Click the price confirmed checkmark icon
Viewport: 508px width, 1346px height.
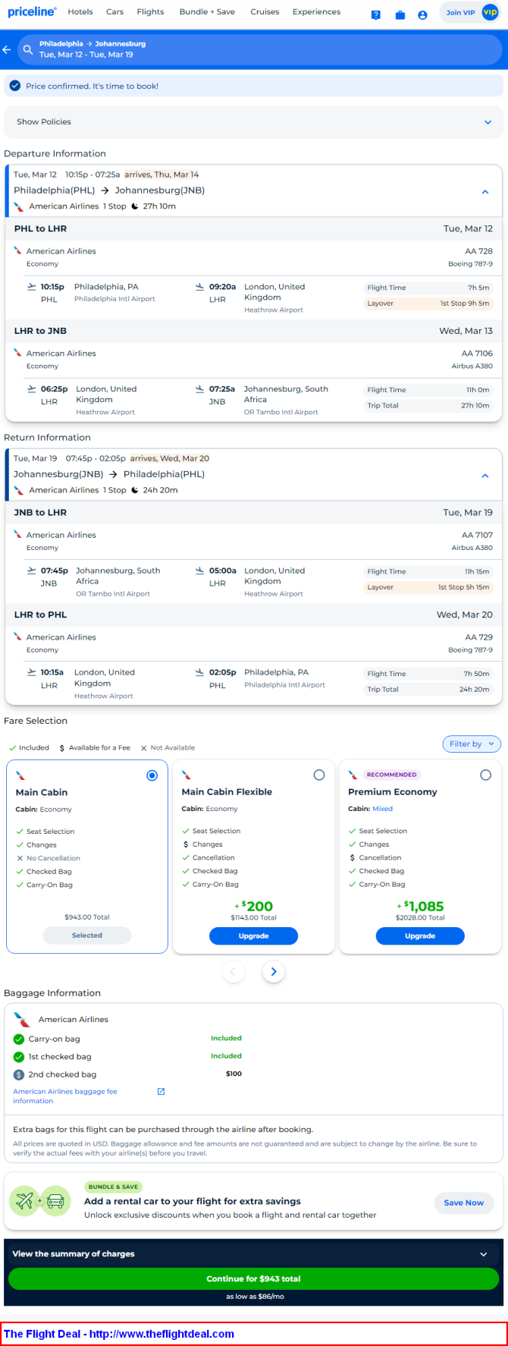15,86
